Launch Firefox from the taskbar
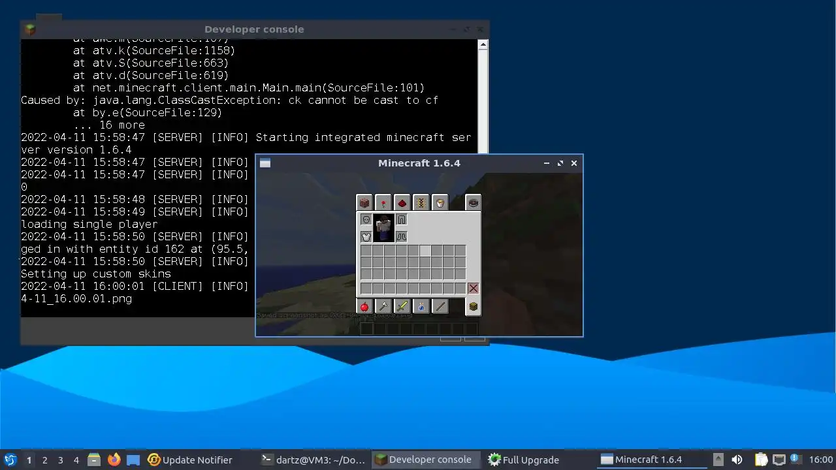The height and width of the screenshot is (470, 836). click(114, 460)
